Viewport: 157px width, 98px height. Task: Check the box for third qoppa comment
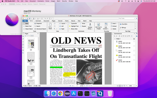click(x=134, y=51)
